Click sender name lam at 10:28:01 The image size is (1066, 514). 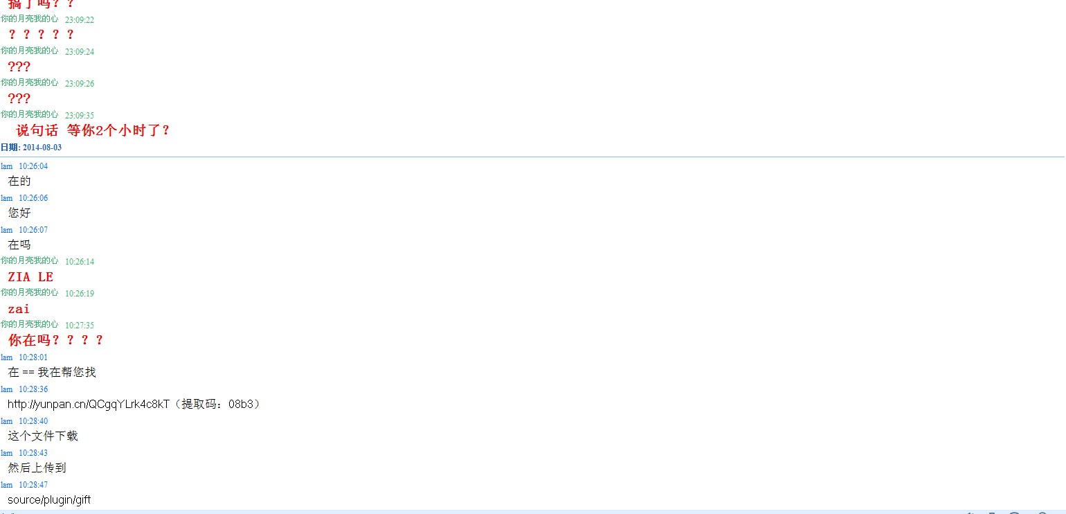click(x=6, y=357)
